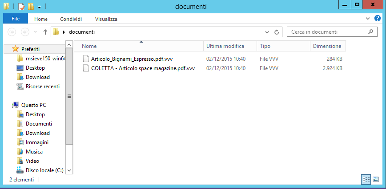Click the msieve150_win64 folder icon

(x=20, y=58)
